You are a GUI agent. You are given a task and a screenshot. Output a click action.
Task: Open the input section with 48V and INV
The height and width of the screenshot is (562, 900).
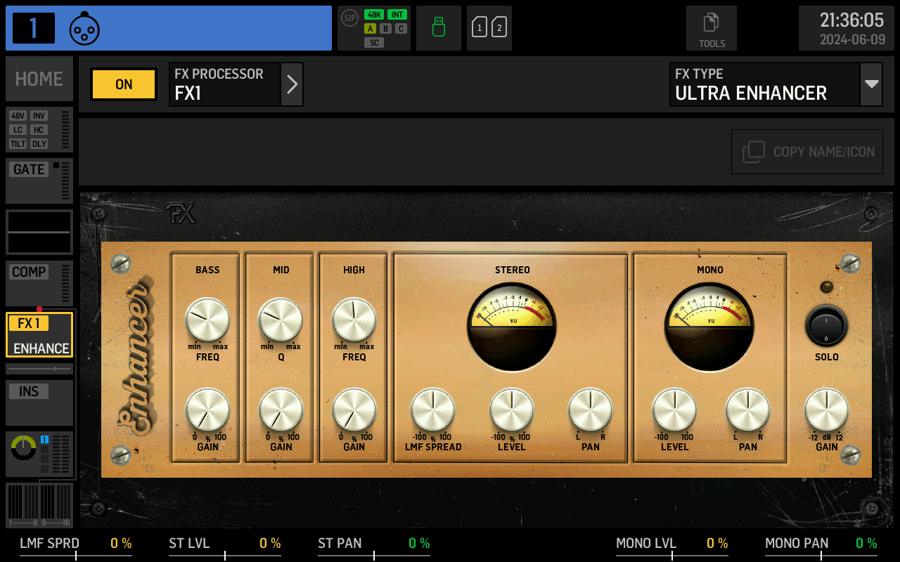point(39,129)
